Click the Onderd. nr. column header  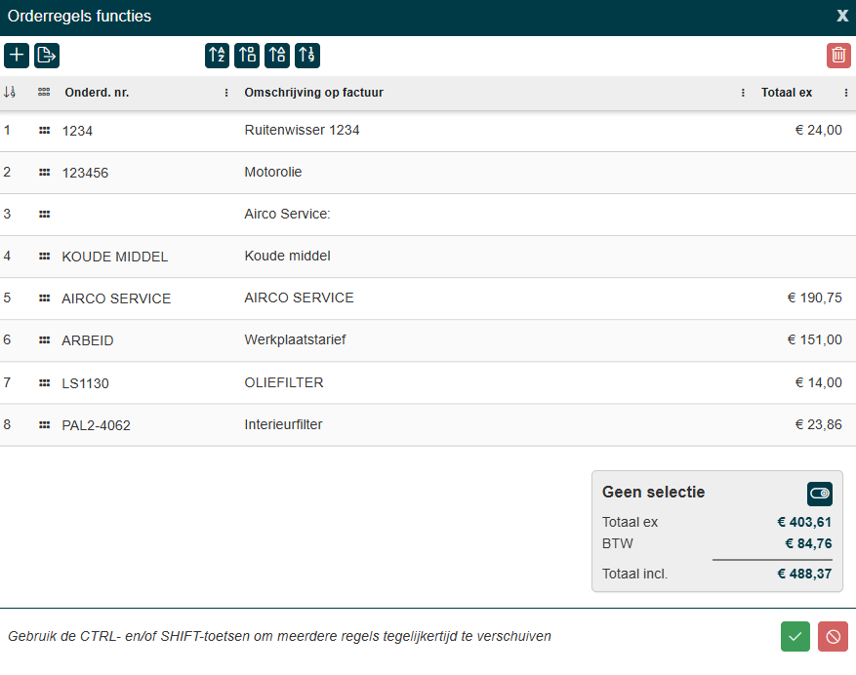point(98,94)
